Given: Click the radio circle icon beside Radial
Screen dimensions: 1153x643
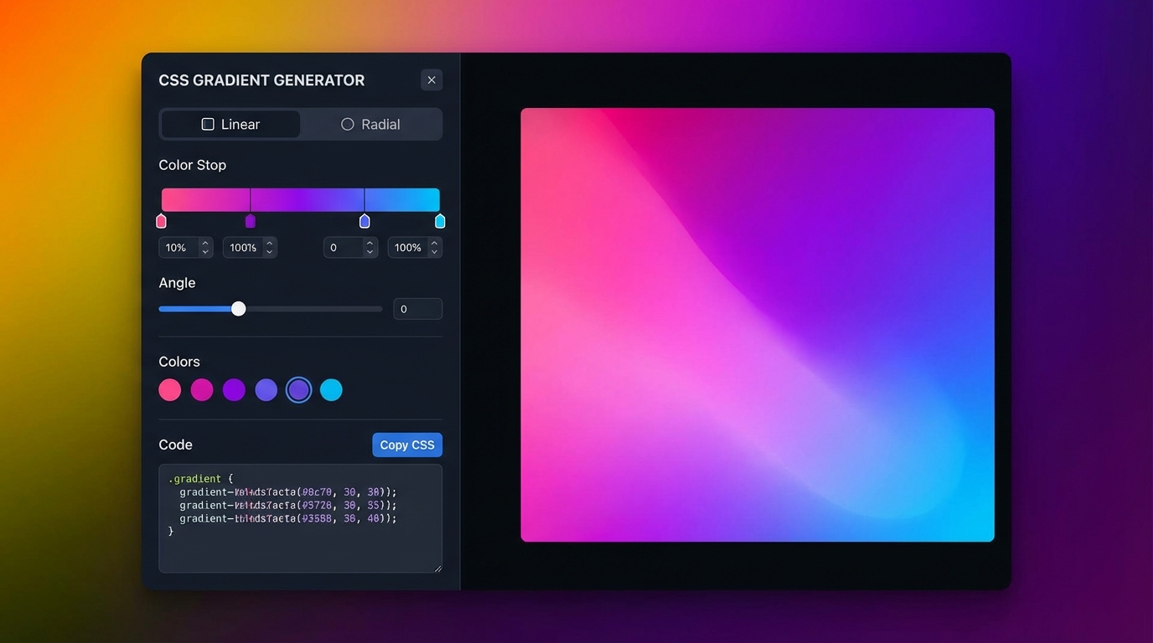Looking at the screenshot, I should 347,123.
